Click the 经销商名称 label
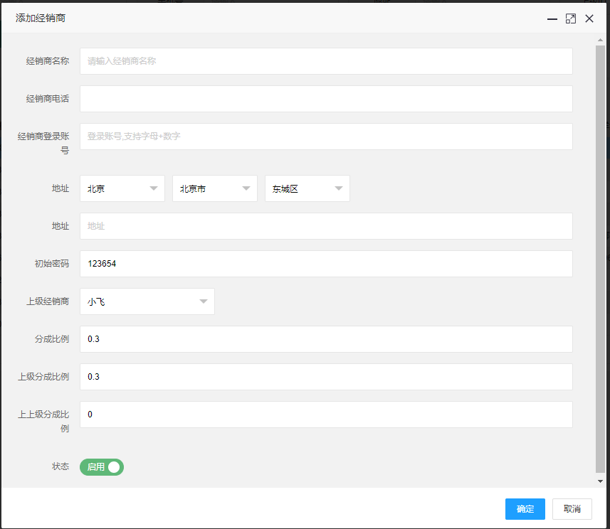610x529 pixels. (48, 61)
